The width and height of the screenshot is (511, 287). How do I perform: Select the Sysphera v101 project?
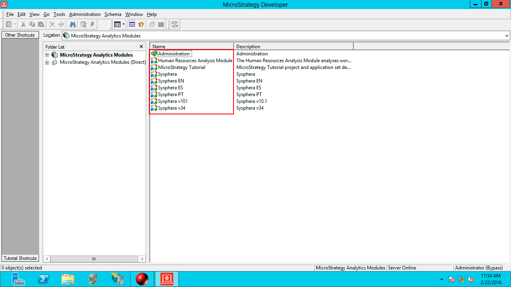[169, 101]
